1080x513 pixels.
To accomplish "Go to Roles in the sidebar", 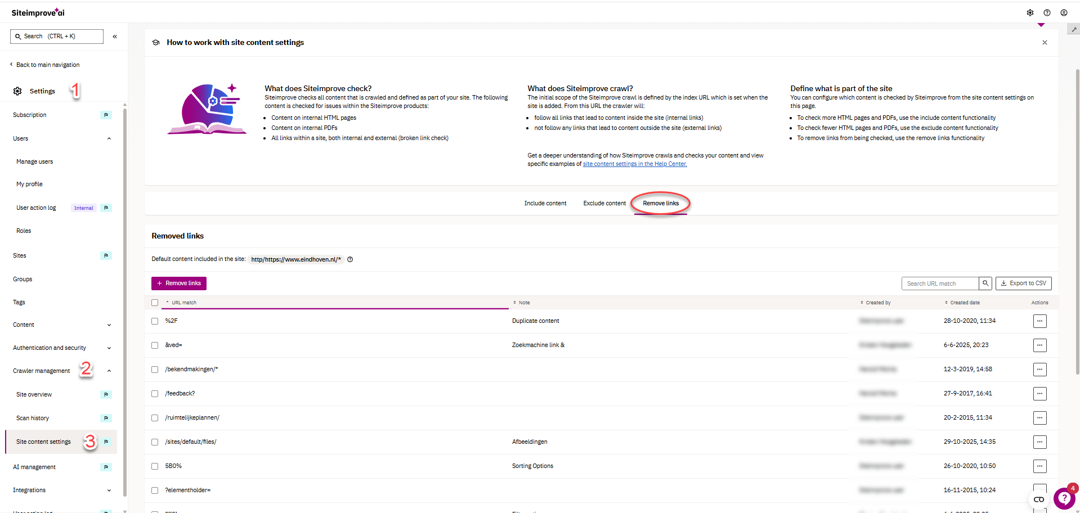I will (x=24, y=231).
